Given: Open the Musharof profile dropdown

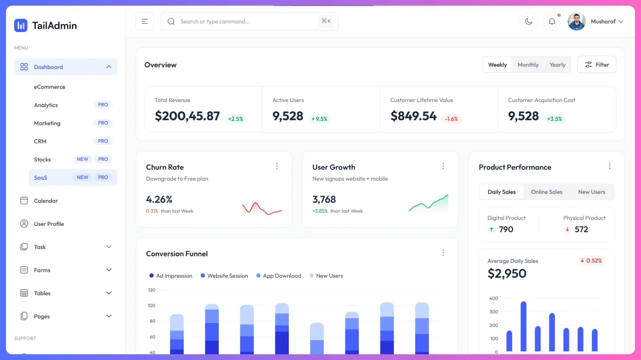Looking at the screenshot, I should click(x=607, y=21).
